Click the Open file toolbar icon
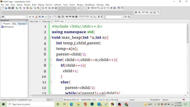Screen dimensions: 190x107 point(6,8)
